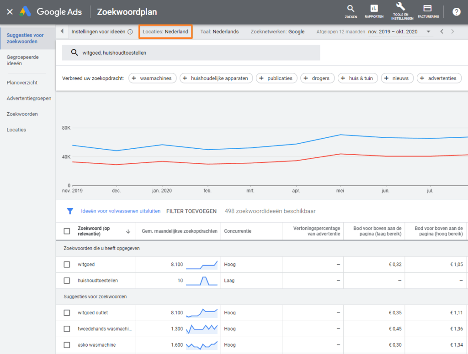Add nieuws suggestion chip
This screenshot has height=354, width=468.
point(397,78)
